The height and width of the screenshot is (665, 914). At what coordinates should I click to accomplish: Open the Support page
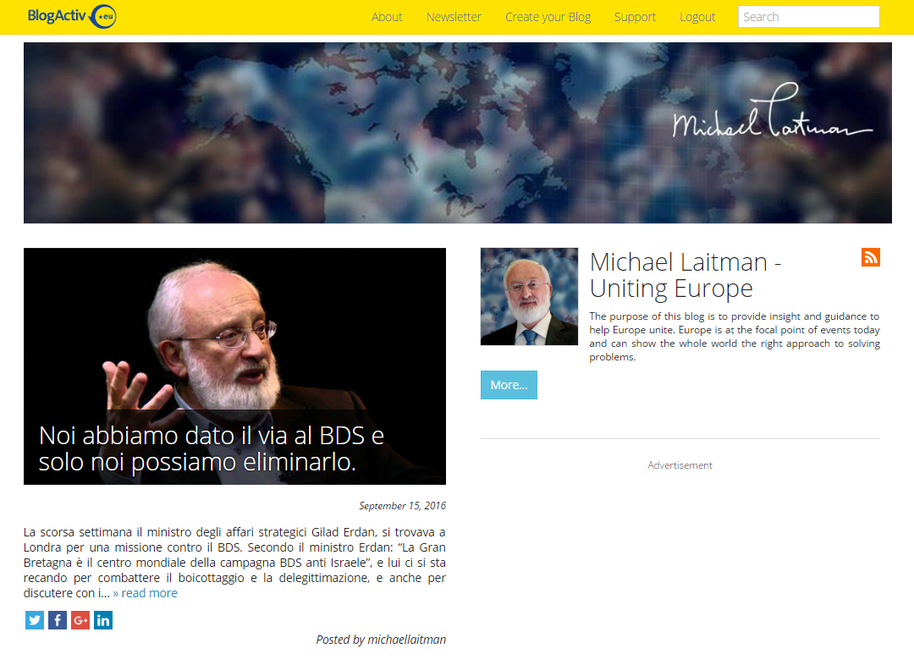tap(635, 17)
